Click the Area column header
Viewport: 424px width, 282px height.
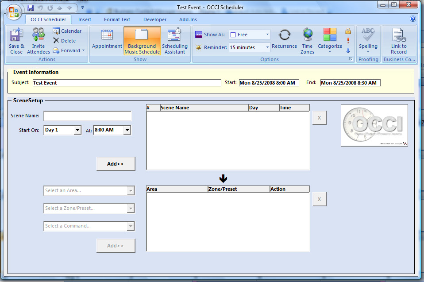point(177,189)
